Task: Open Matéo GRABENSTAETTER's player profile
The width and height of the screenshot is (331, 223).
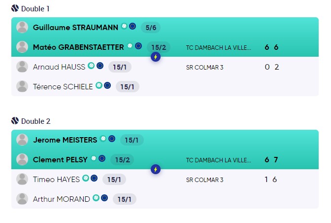Action: tap(78, 47)
